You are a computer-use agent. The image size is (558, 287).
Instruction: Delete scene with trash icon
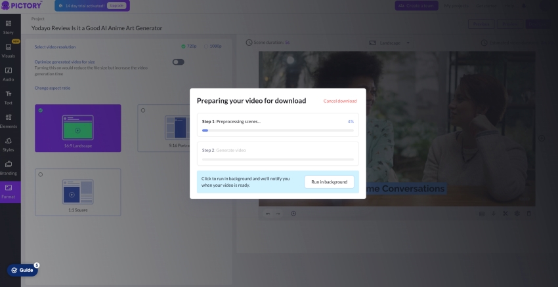tap(529, 214)
